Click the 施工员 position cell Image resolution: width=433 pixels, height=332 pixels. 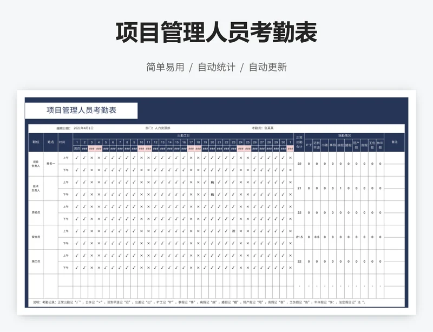36,261
